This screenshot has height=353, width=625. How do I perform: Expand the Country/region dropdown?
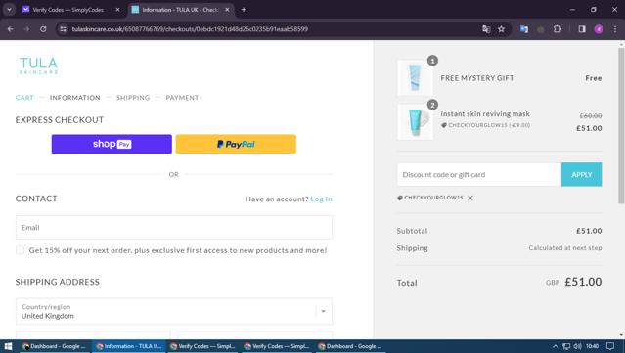174,311
